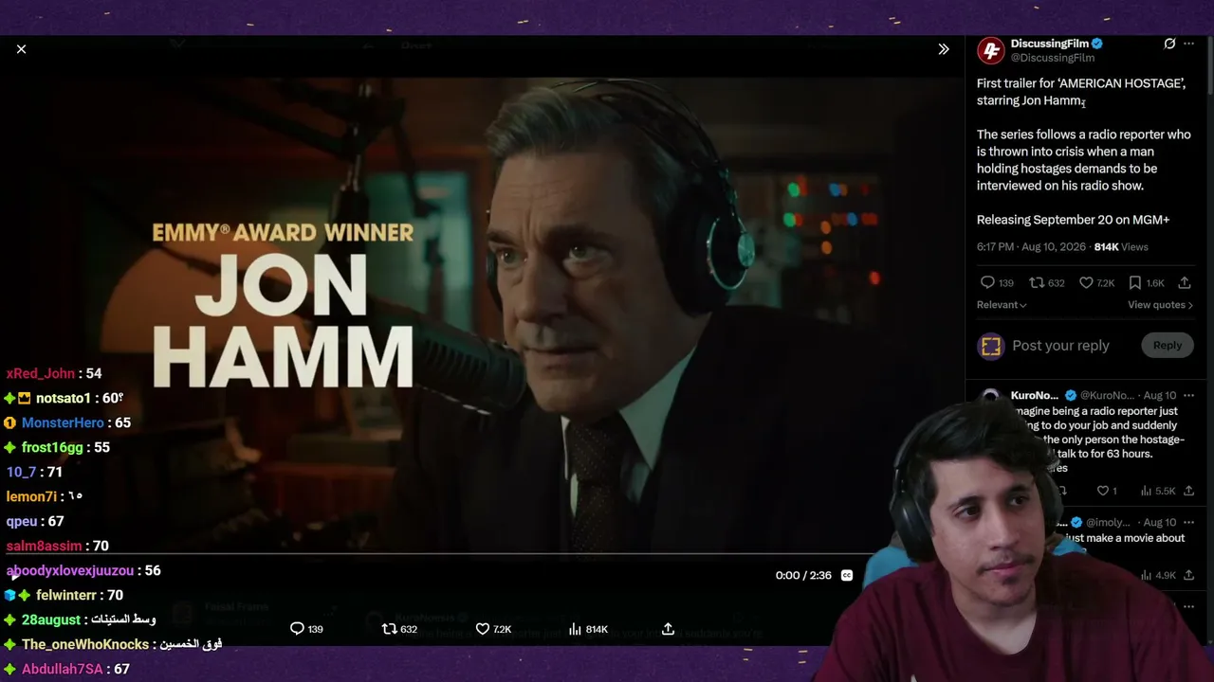
Task: View the 4.9K views stat on the @imoly... reply
Action: (1158, 575)
